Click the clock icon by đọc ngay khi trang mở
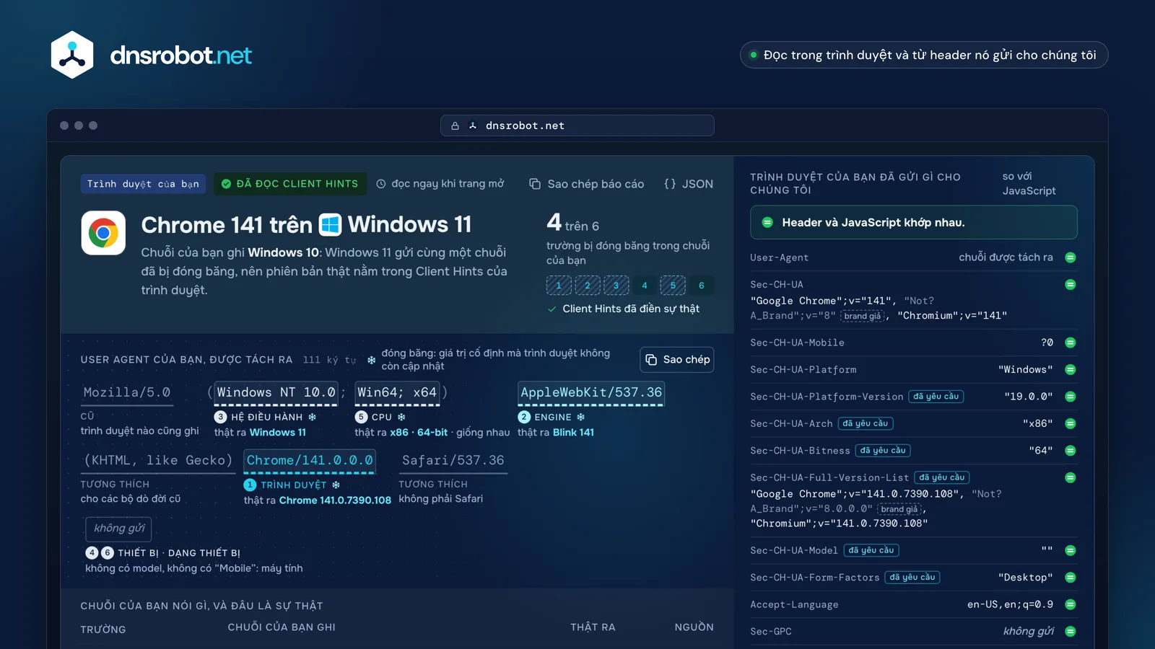 [x=381, y=184]
